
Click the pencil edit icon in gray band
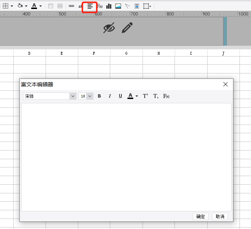click(127, 28)
